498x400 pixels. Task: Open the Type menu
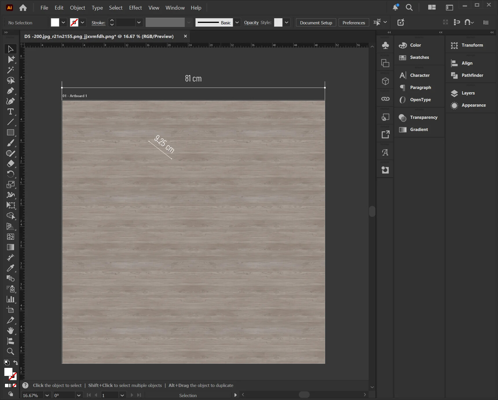pyautogui.click(x=97, y=8)
